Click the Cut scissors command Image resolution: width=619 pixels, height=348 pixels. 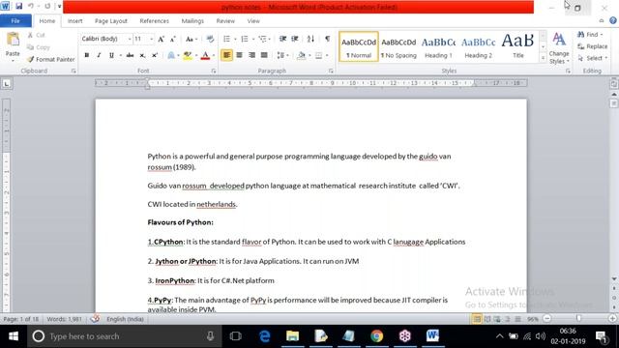(x=37, y=35)
